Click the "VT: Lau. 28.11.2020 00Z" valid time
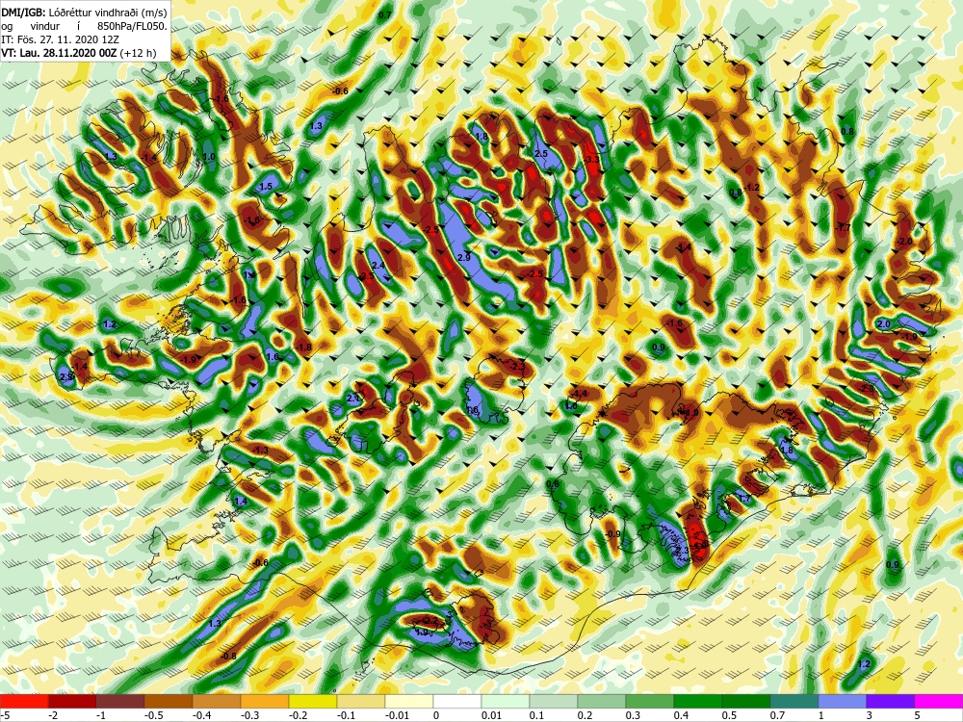This screenshot has width=963, height=722. click(59, 53)
